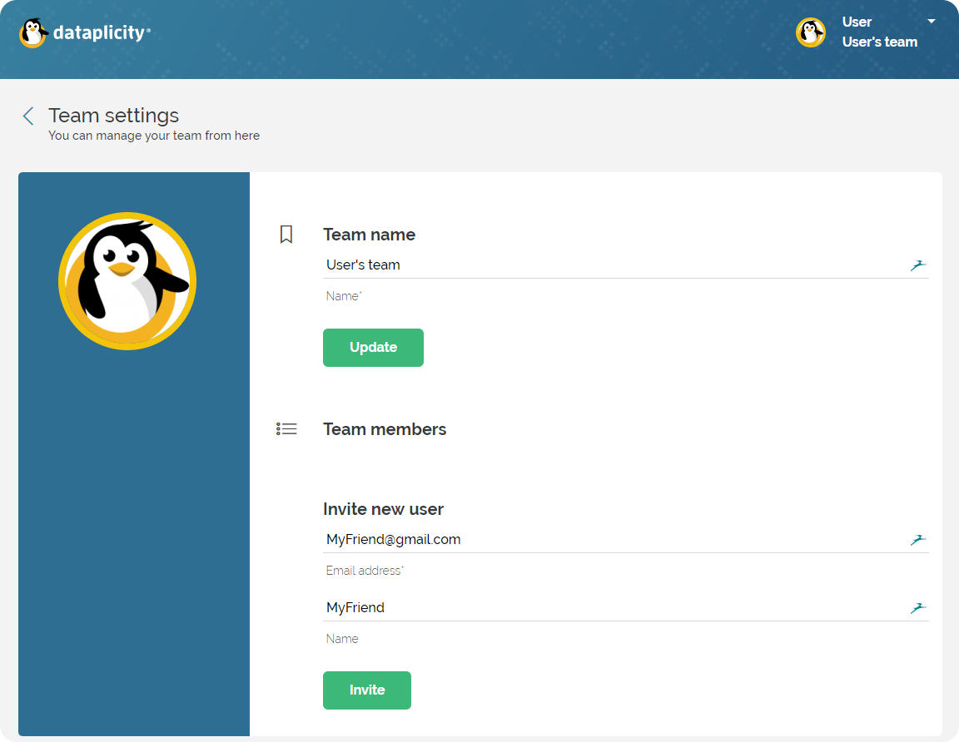Click the bookmark icon beside Team name
The height and width of the screenshot is (742, 959).
click(x=286, y=234)
